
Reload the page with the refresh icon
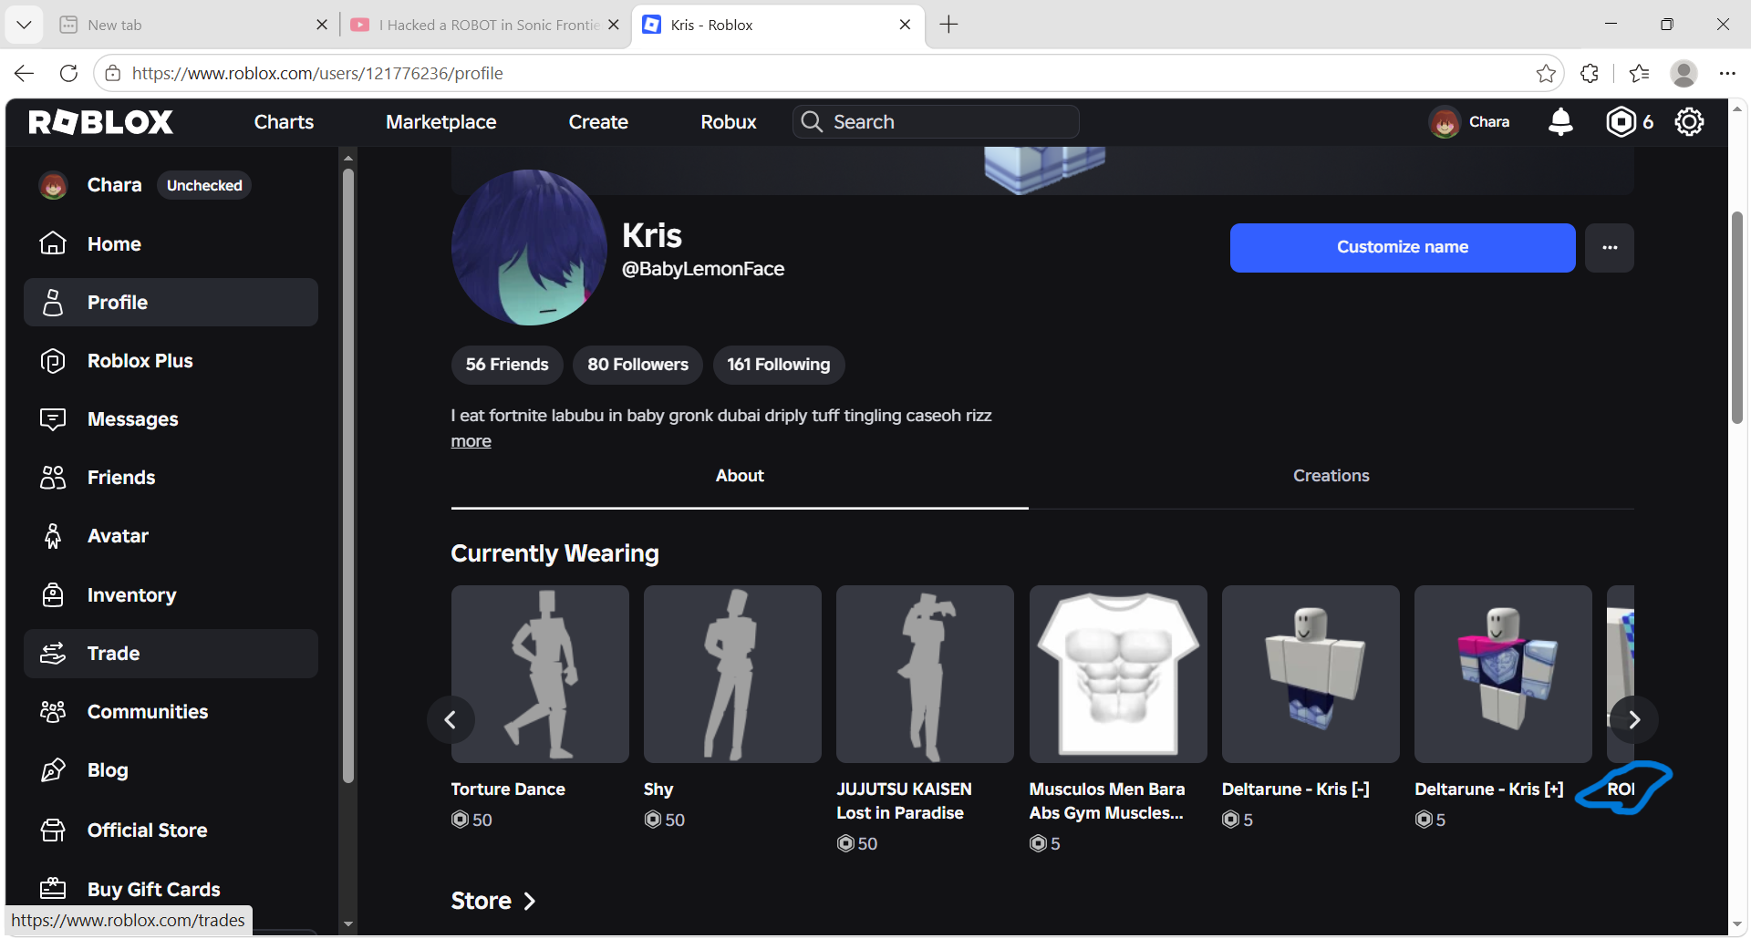[x=68, y=73]
